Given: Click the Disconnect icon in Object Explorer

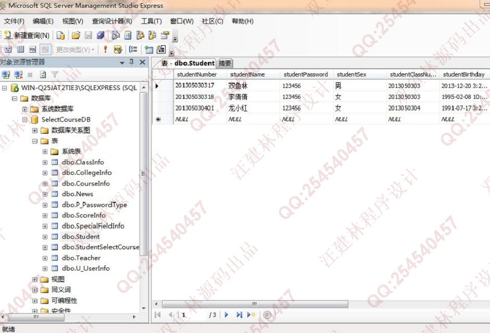Looking at the screenshot, I should [x=18, y=74].
